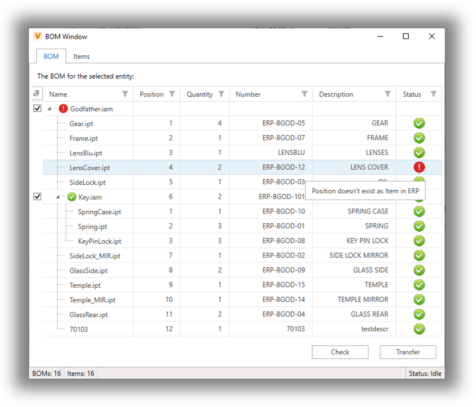This screenshot has height=407, width=476.
Task: Click the red error icon on LensCover.ipt row
Action: click(x=419, y=167)
